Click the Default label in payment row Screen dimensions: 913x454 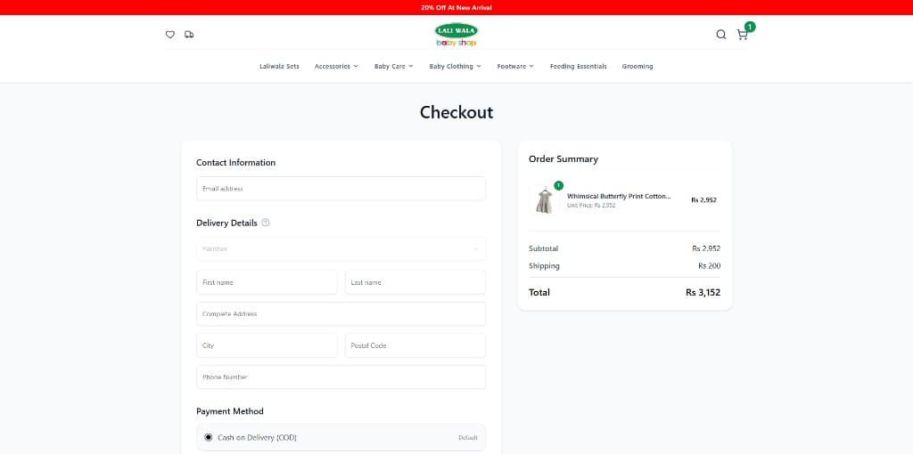(x=467, y=438)
